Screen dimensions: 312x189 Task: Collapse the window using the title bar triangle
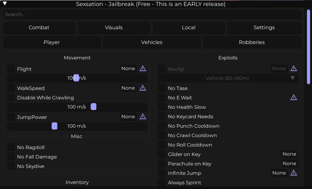coord(5,3)
